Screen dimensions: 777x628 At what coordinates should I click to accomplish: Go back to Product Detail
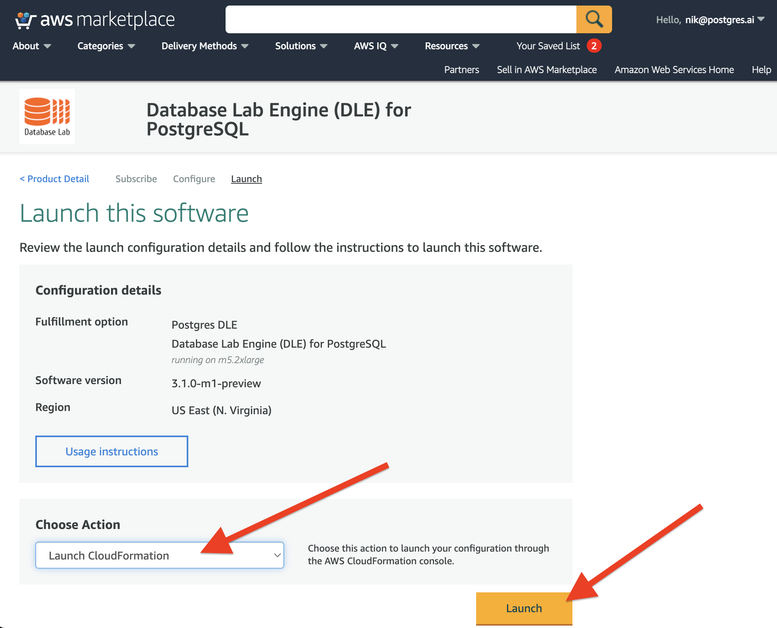(x=54, y=179)
